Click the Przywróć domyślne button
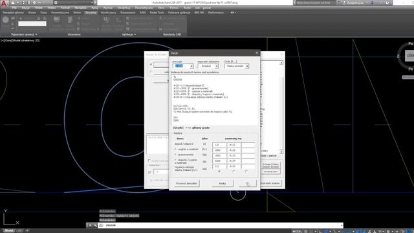This screenshot has width=414, height=233. point(186,183)
